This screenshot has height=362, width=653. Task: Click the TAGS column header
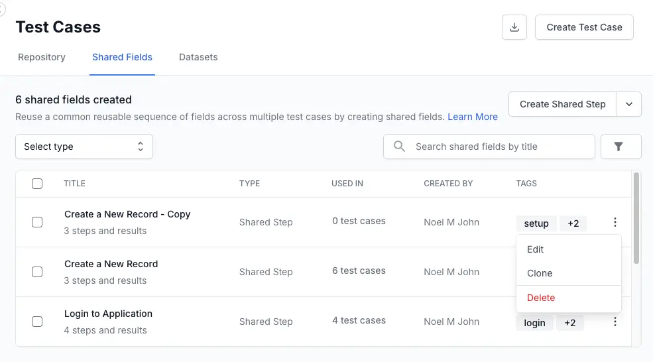coord(526,183)
